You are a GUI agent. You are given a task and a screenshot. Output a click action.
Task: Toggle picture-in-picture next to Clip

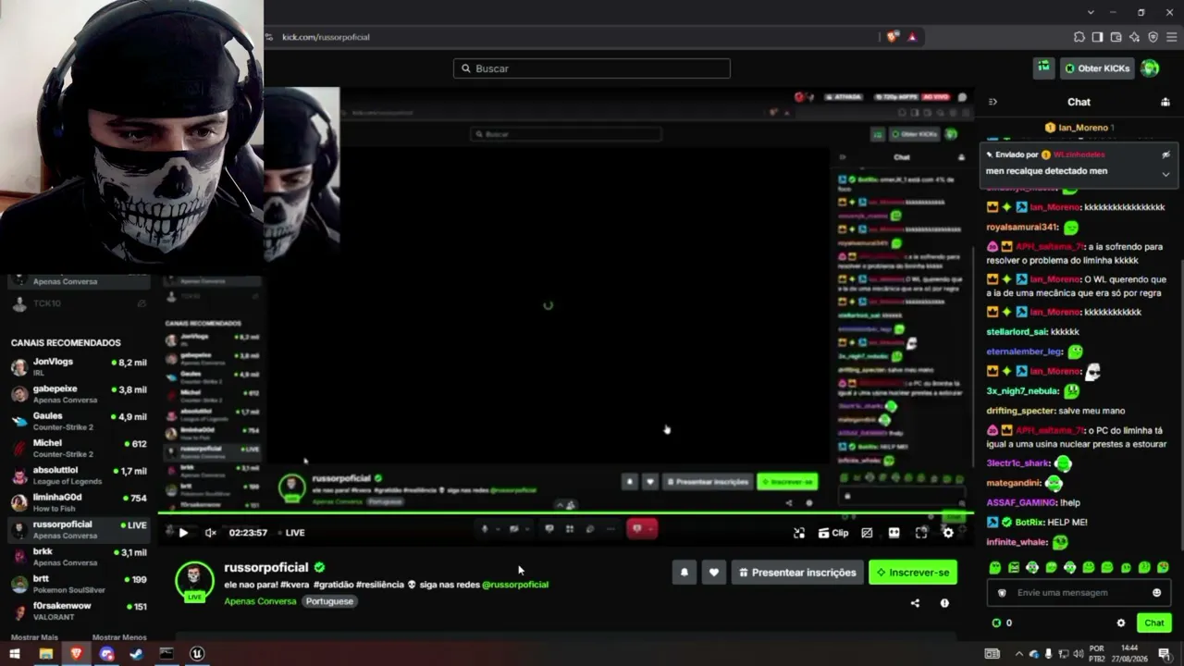[x=867, y=533]
